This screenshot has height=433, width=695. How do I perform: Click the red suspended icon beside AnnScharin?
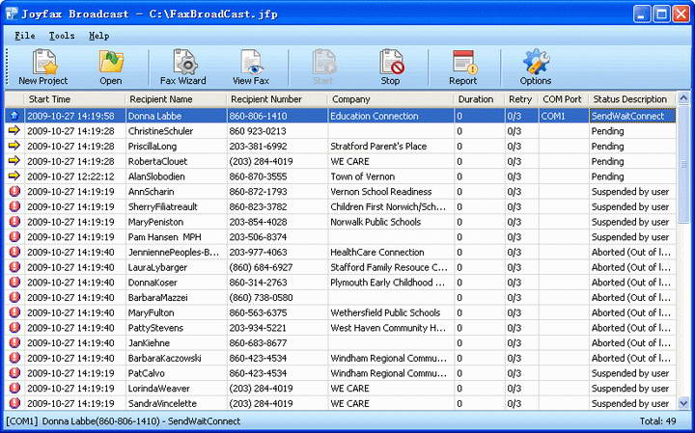coord(14,192)
